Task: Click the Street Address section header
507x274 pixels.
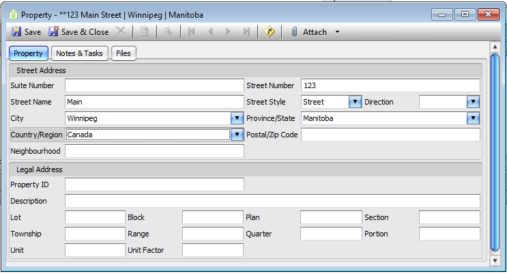Action: 246,70
